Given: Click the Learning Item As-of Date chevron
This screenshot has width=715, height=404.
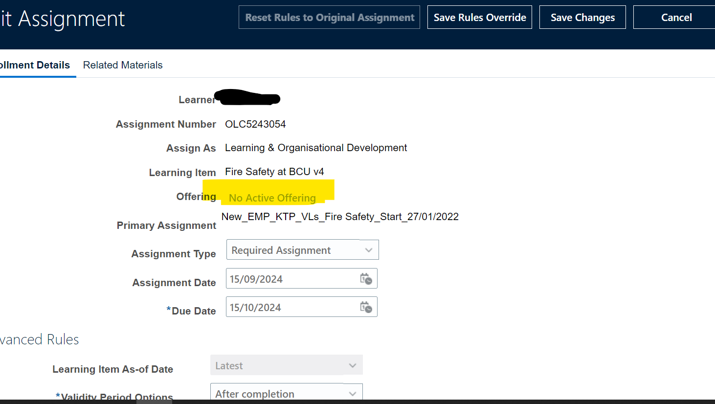Looking at the screenshot, I should point(353,365).
